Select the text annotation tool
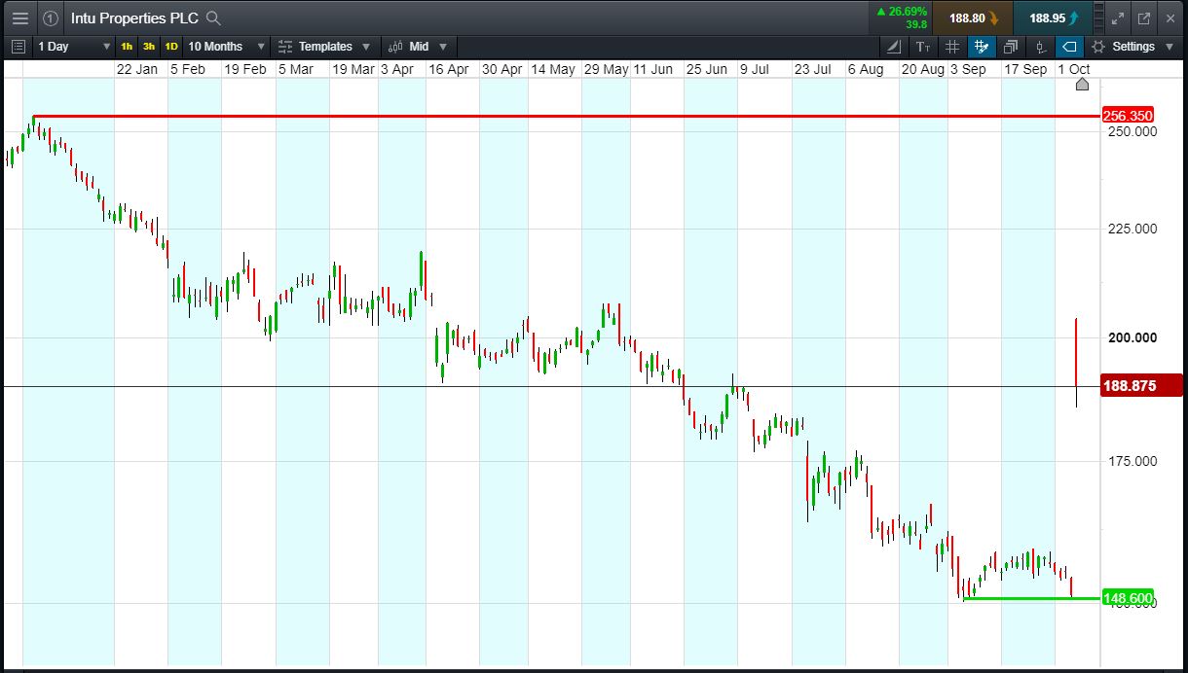This screenshot has height=673, width=1188. tap(923, 46)
